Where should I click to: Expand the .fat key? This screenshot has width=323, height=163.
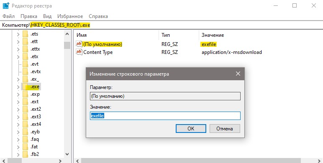18,147
